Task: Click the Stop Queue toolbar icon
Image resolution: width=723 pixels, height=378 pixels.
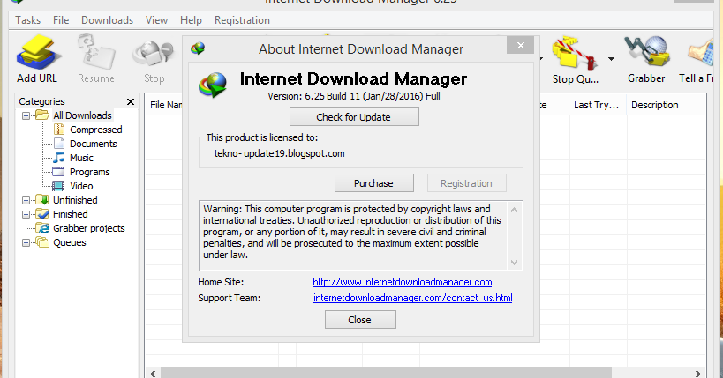Action: click(576, 60)
